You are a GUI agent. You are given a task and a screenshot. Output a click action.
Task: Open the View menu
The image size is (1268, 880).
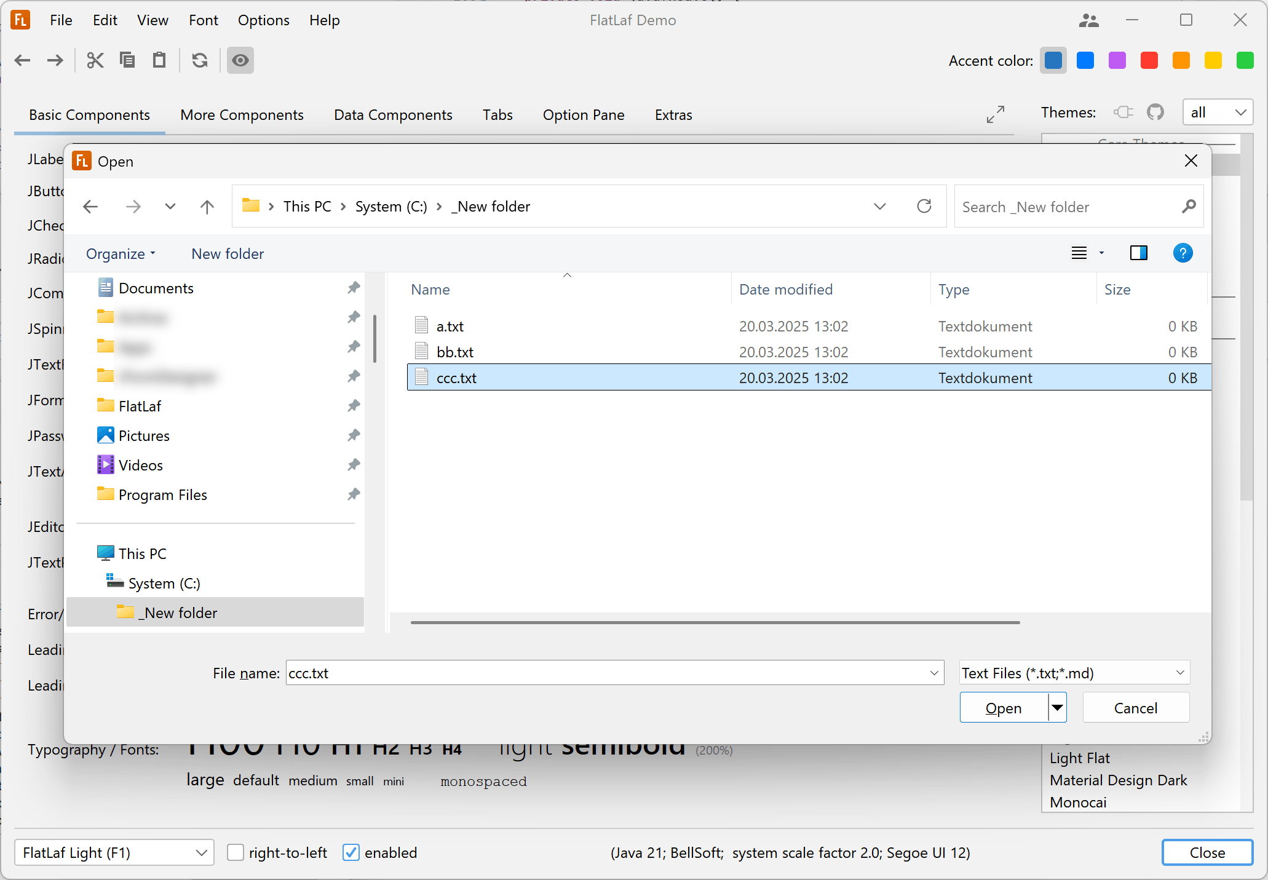[153, 20]
